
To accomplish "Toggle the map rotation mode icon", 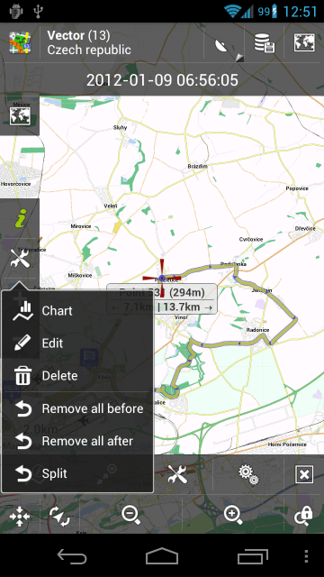I will [x=59, y=516].
